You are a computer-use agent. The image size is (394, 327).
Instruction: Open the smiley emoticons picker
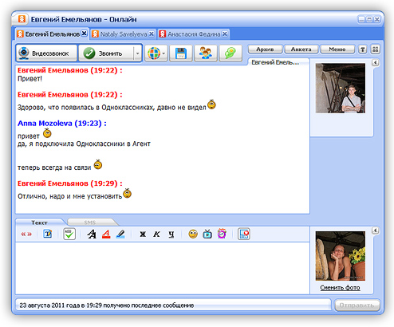(x=193, y=234)
